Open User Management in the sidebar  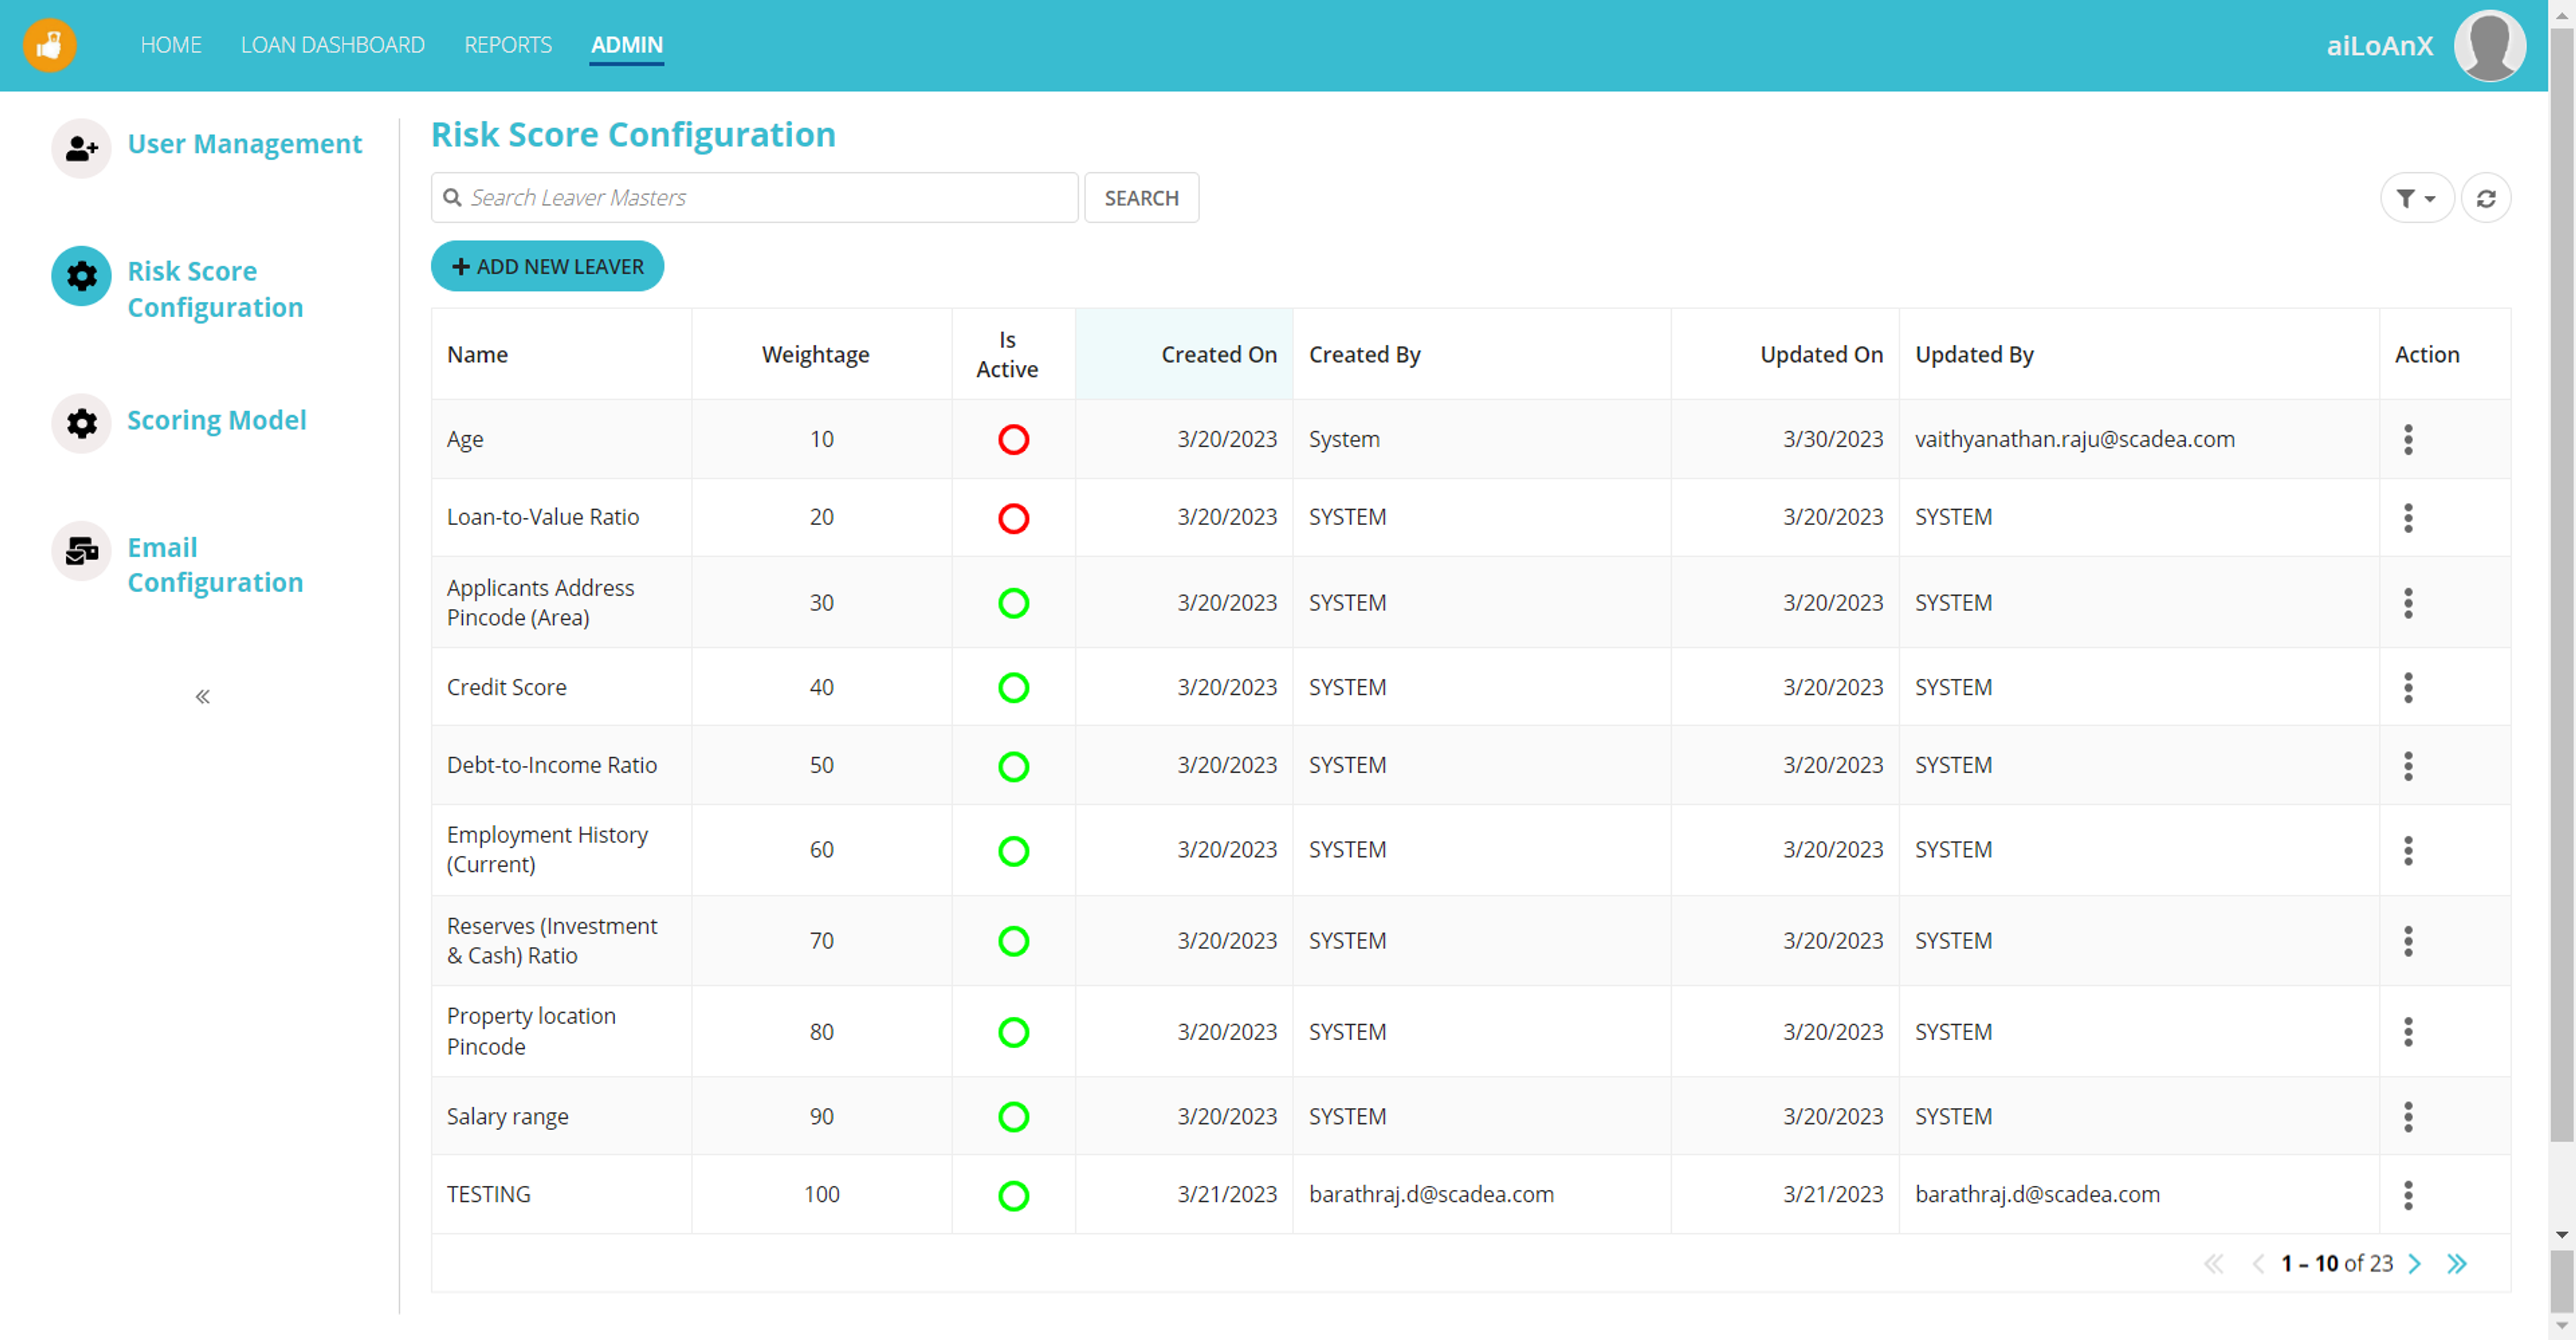tap(244, 144)
